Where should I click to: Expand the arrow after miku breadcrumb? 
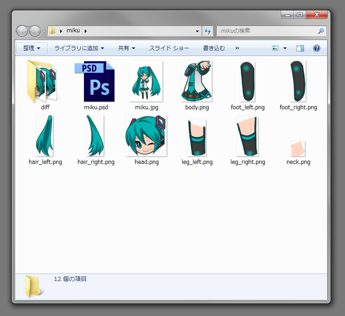86,31
